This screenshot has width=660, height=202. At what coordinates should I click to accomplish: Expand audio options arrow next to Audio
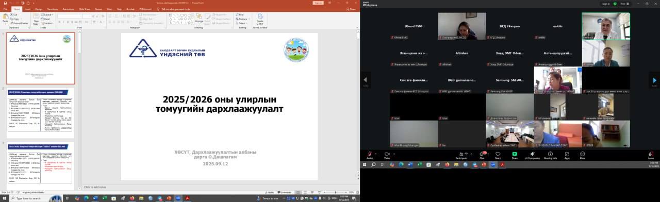click(x=375, y=153)
